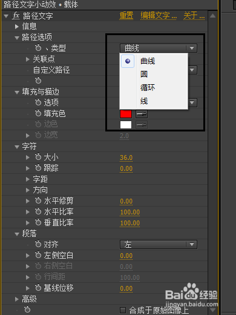Expand the 大小 property triangle

28,157
